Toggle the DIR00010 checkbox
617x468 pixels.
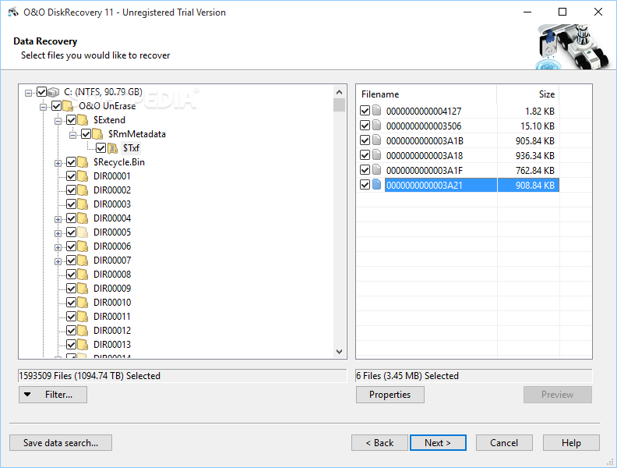click(x=71, y=303)
